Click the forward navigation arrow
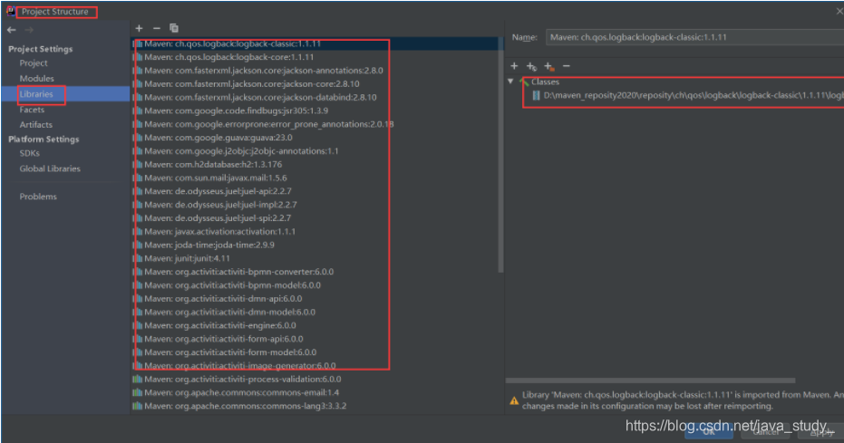The width and height of the screenshot is (844, 443). pos(29,30)
